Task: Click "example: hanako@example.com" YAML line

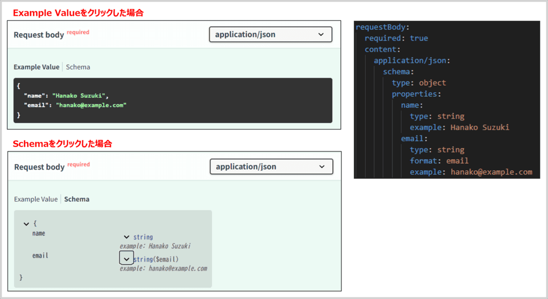Action: (471, 172)
